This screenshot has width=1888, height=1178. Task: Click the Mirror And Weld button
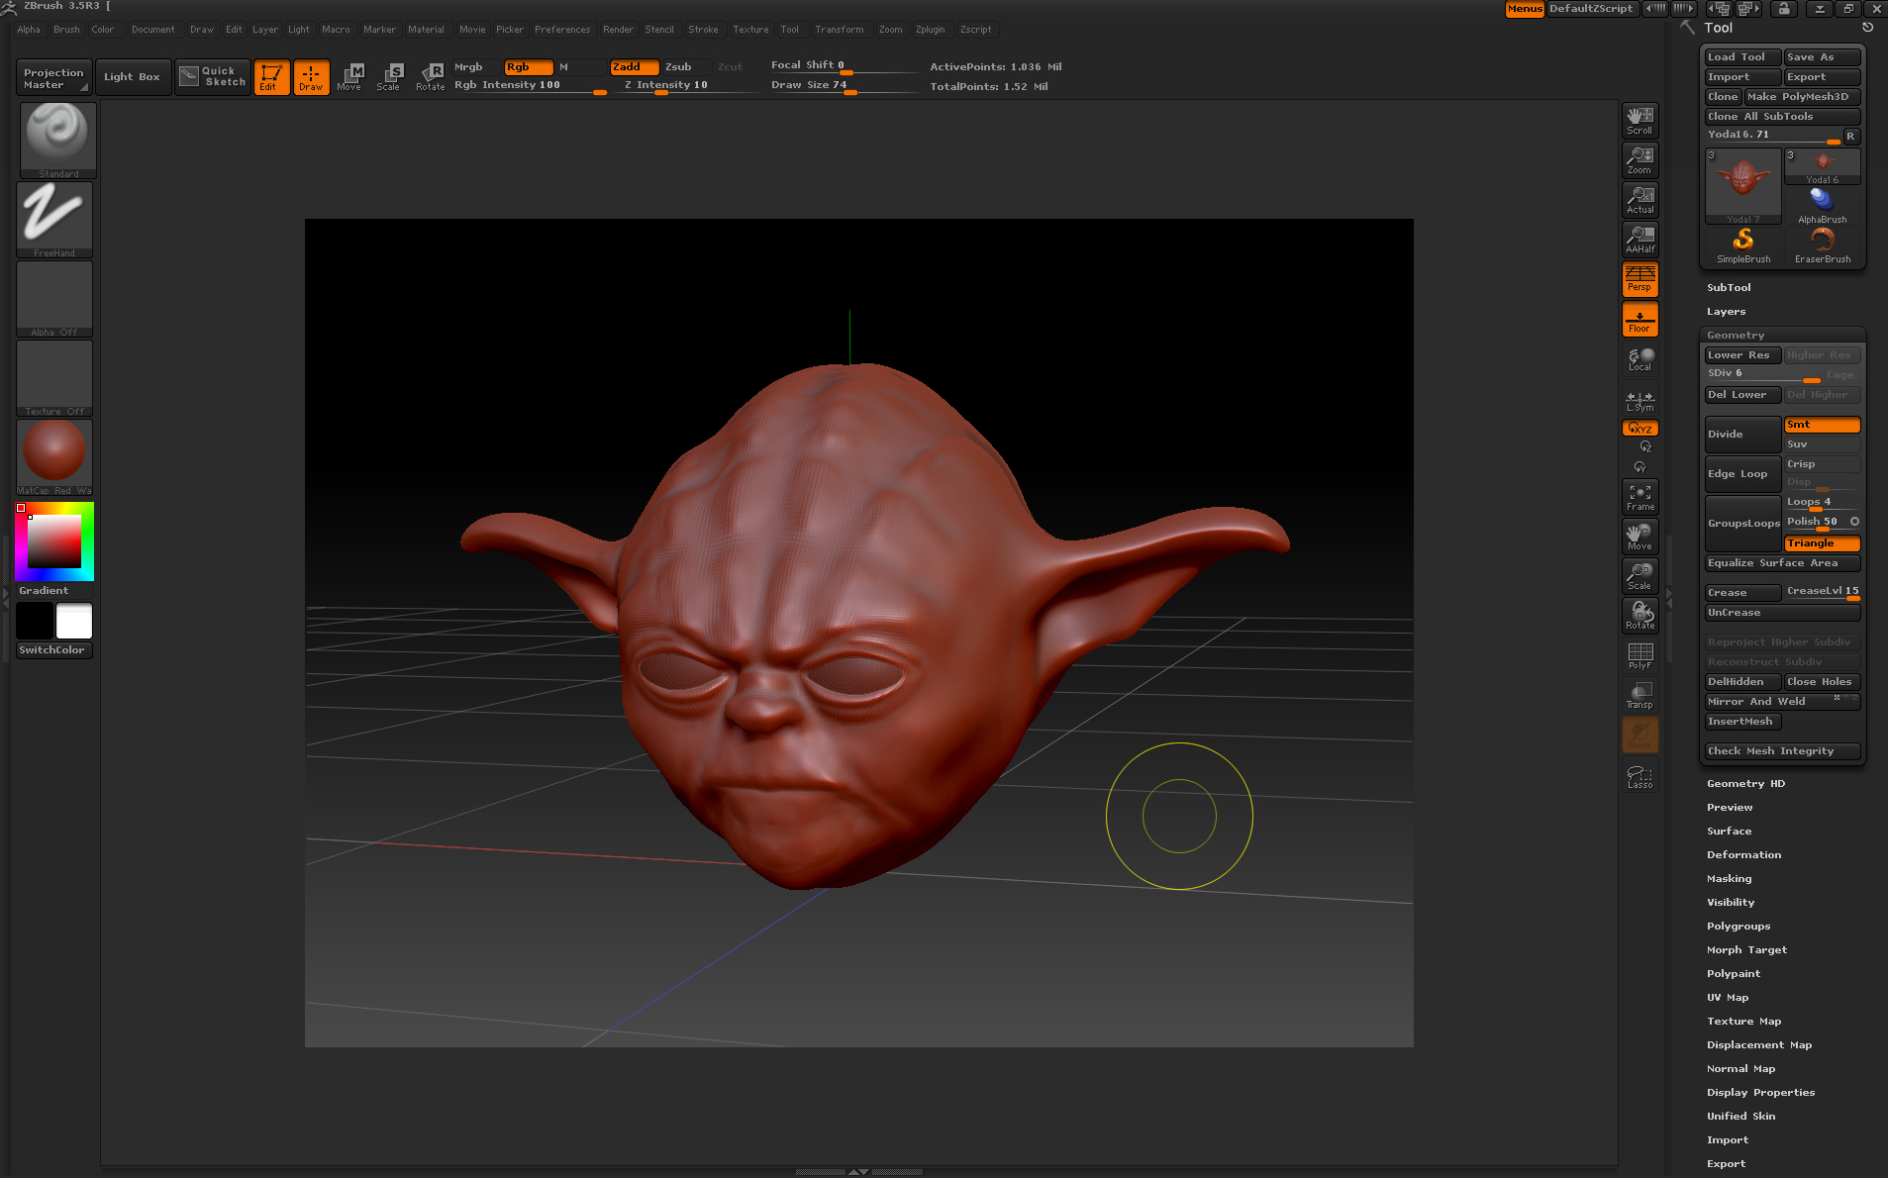coord(1782,702)
